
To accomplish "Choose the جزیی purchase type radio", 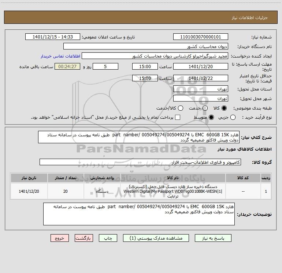I will click(233, 117).
